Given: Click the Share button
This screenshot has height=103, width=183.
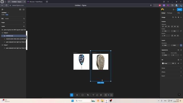Looking at the screenshot, I should pyautogui.click(x=180, y=9).
